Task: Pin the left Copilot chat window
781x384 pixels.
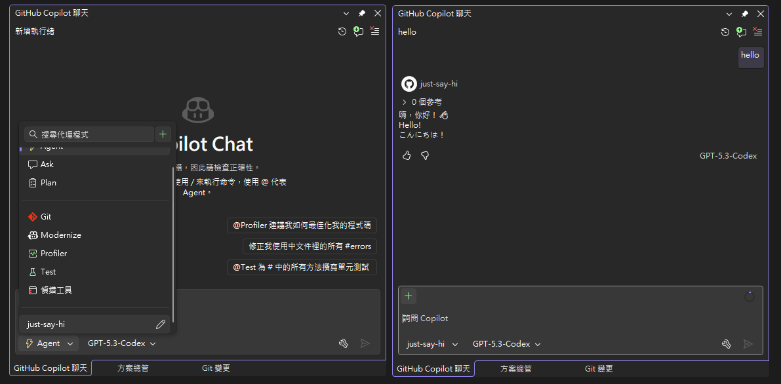Action: [361, 14]
